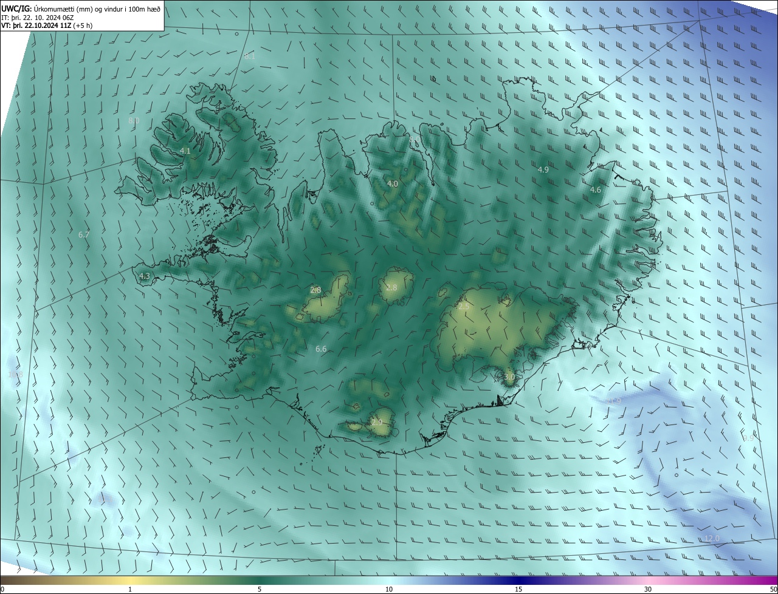Viewport: 778px width, 594px height.
Task: Click the valid time line 'VT: þri. 22.10.2024 11Z (+5 h)'
Action: click(x=47, y=26)
